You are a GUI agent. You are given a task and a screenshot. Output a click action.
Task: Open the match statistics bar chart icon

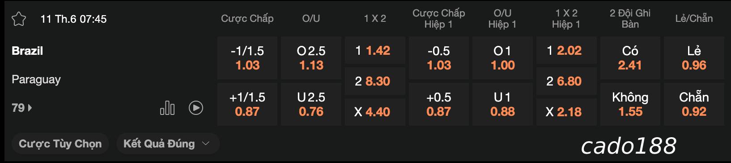[x=167, y=108]
